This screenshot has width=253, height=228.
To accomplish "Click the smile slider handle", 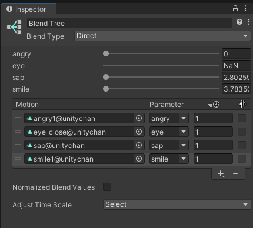I will pyautogui.click(x=106, y=89).
